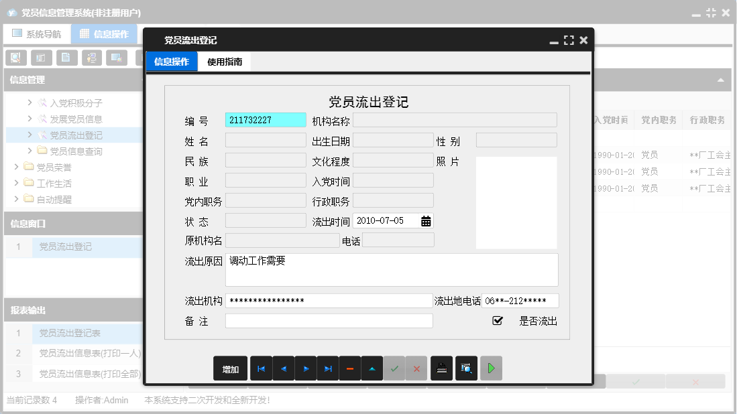737x414 pixels.
Task: Advance to next record with the arrow icon
Action: point(305,368)
